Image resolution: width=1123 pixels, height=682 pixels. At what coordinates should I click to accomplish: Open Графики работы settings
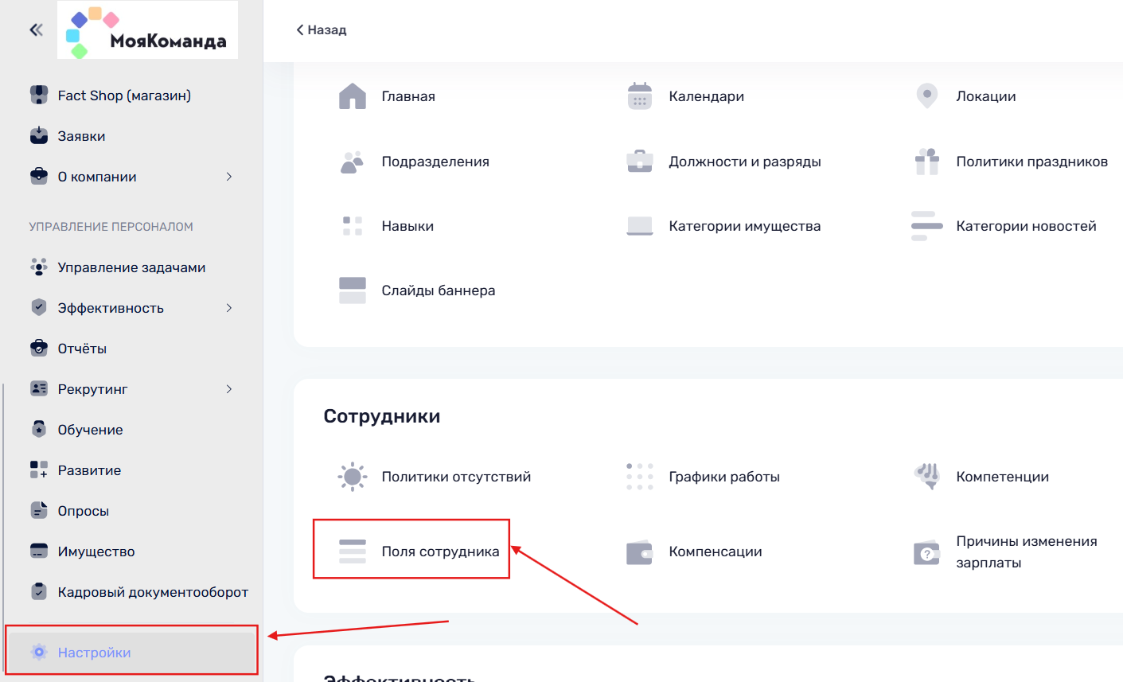723,477
